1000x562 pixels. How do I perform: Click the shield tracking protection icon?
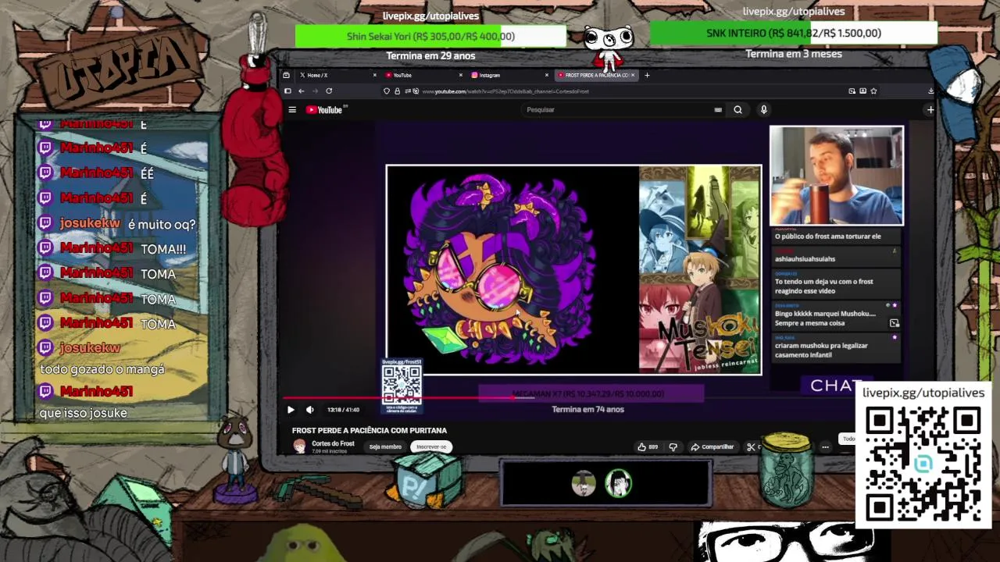point(387,91)
